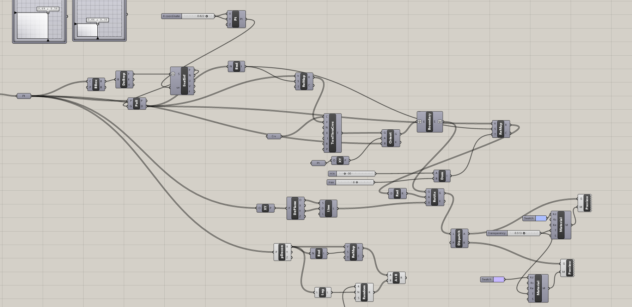
Task: Select the Dispatch component
Action: click(x=459, y=238)
